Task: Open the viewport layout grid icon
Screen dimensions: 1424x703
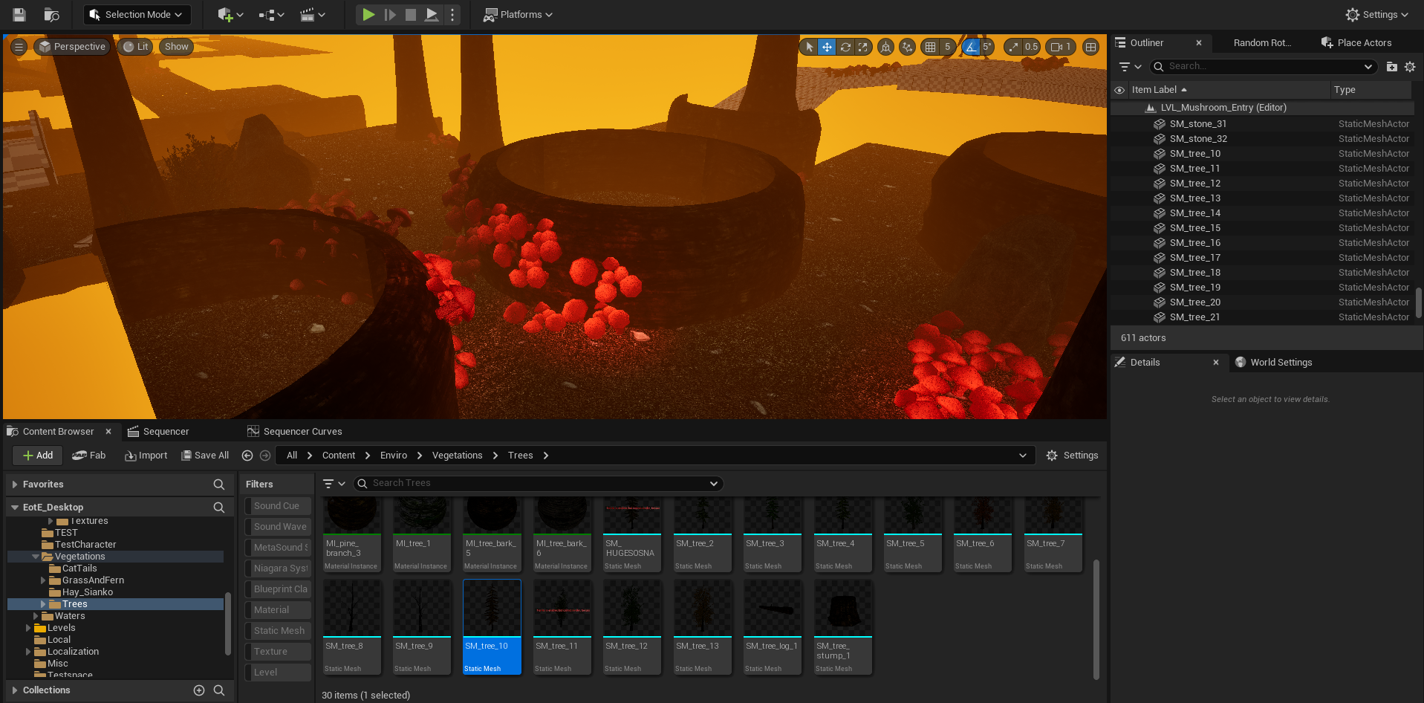Action: click(1090, 47)
